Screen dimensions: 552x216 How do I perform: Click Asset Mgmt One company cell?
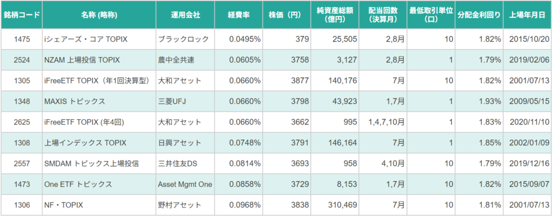pyautogui.click(x=185, y=184)
